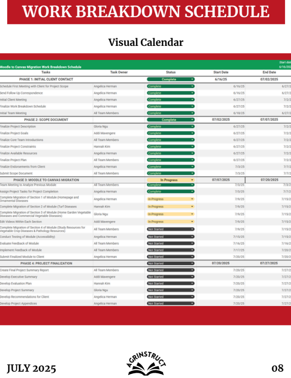Click the Visual Calendar heading
Viewport: 291px width, 378px height.
coord(146,42)
